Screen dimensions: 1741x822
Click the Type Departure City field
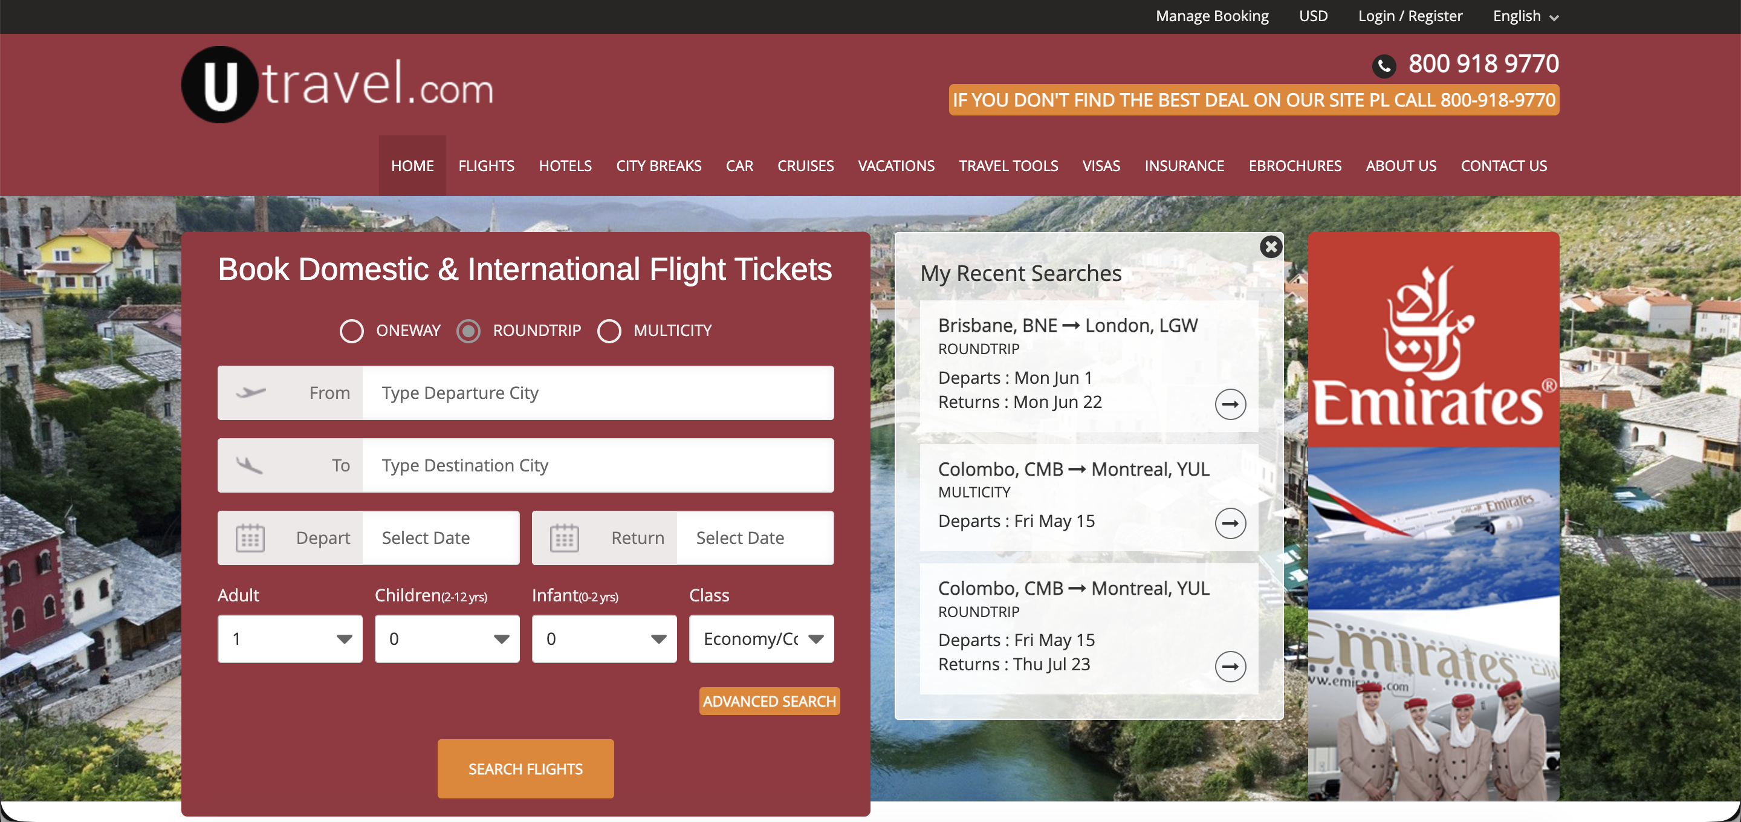pos(597,393)
